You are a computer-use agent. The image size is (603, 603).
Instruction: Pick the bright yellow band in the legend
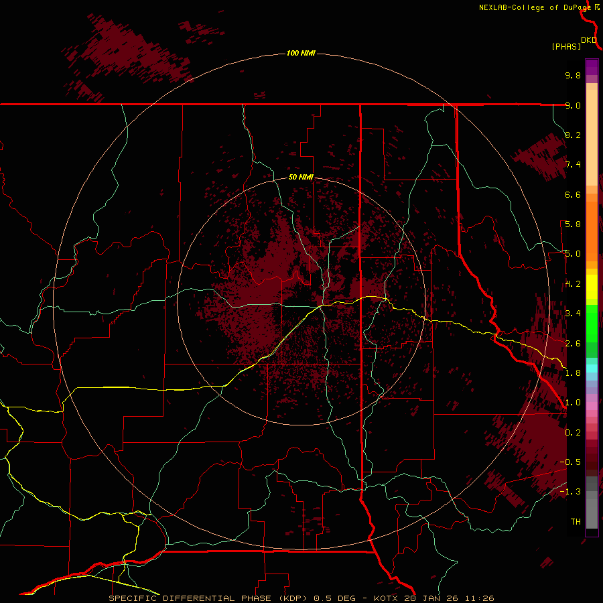click(592, 287)
